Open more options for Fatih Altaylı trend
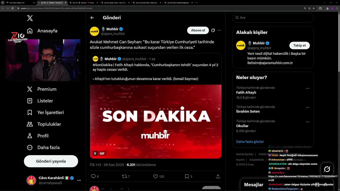 [x=308, y=88]
